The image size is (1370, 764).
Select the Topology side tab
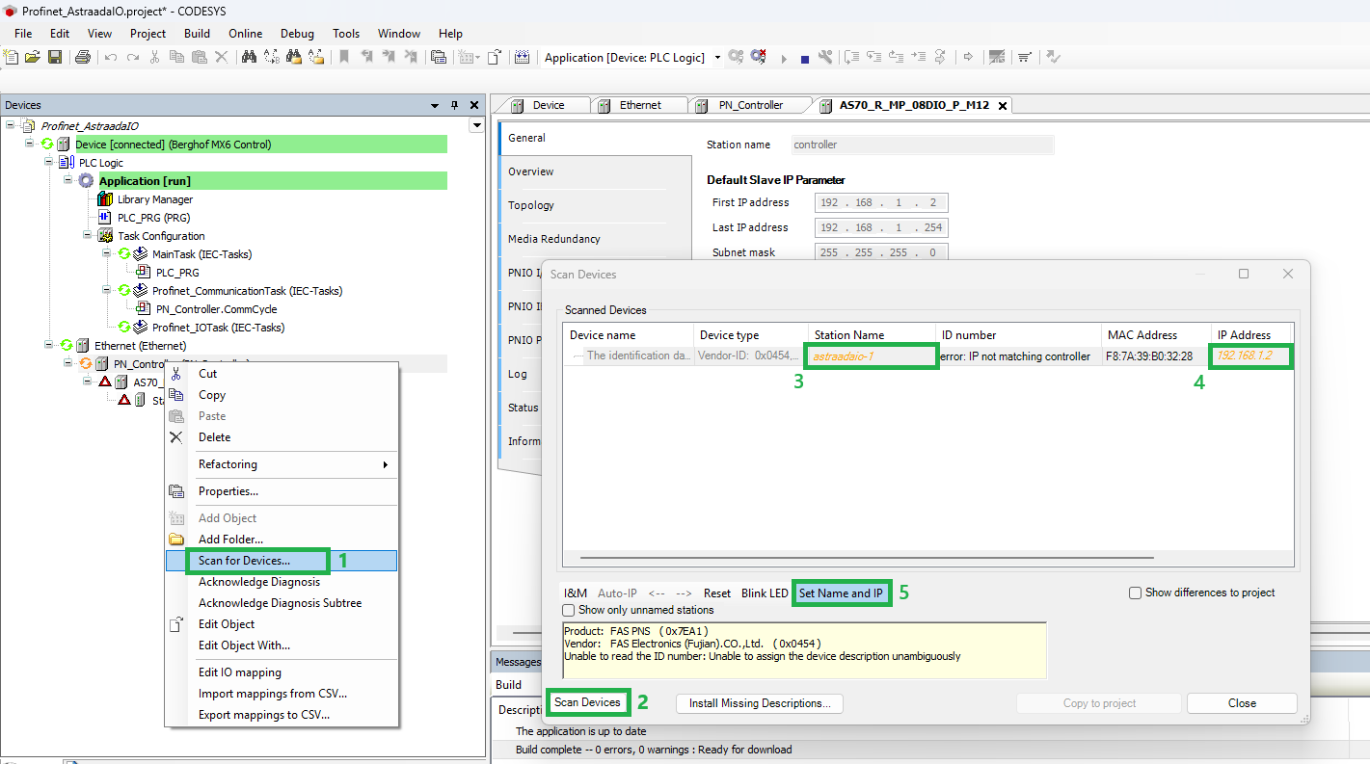[531, 205]
